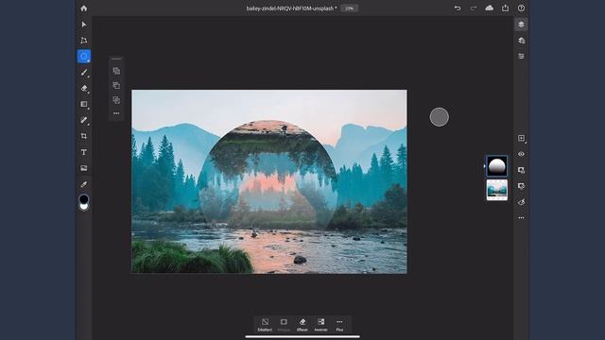
Task: Open the zoom percentage field
Action: click(349, 8)
